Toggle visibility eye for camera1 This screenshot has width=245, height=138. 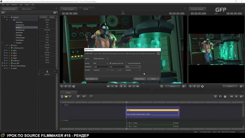[5, 17]
